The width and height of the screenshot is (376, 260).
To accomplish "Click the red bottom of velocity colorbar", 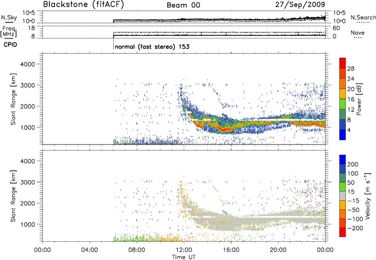I will coord(343,232).
